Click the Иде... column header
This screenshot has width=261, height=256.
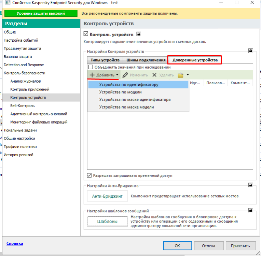point(196,83)
